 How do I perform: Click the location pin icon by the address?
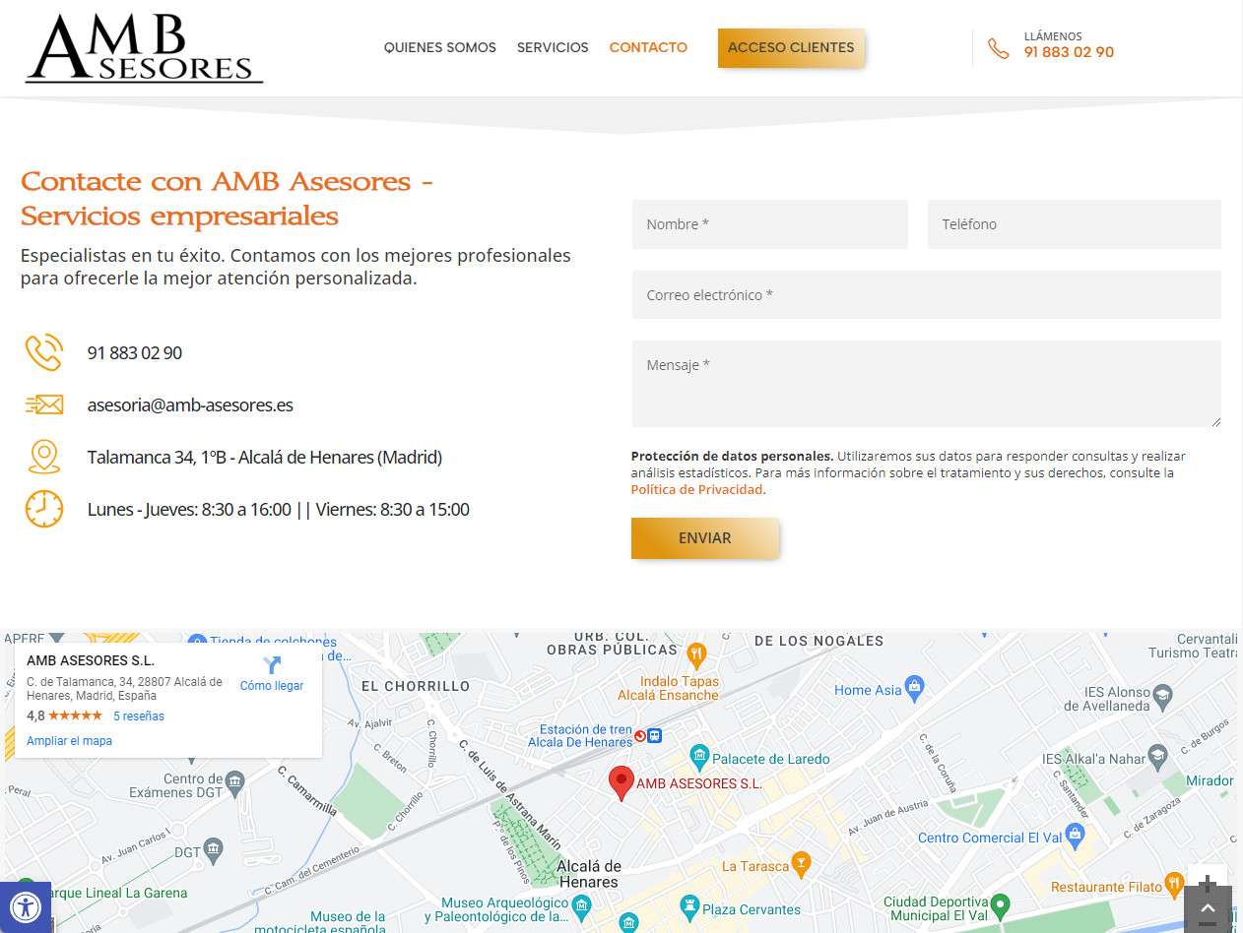pos(44,457)
